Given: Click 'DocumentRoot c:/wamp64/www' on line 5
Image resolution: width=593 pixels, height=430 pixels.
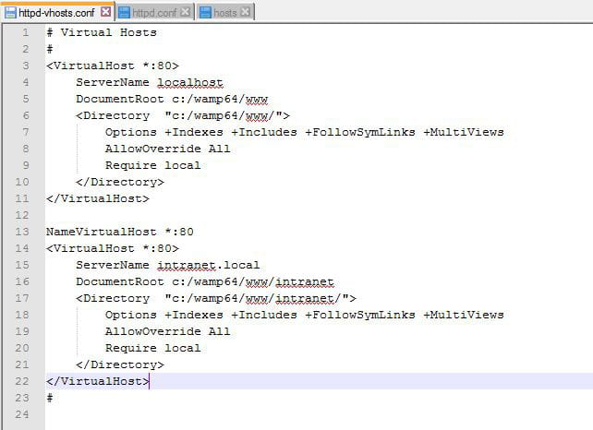Looking at the screenshot, I should [172, 99].
